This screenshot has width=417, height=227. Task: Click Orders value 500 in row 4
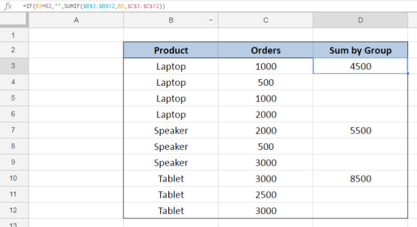tap(266, 82)
